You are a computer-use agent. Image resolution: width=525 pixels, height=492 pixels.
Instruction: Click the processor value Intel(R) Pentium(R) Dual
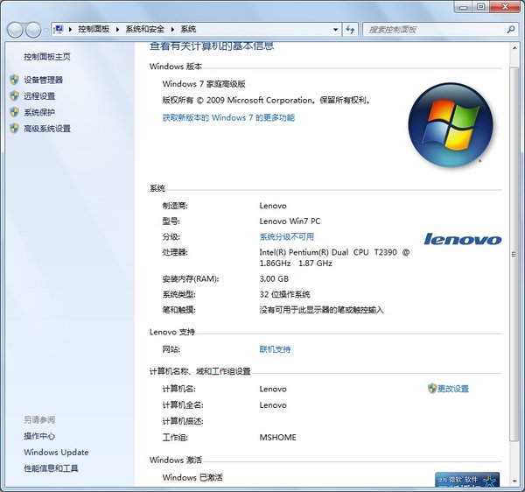[334, 257]
